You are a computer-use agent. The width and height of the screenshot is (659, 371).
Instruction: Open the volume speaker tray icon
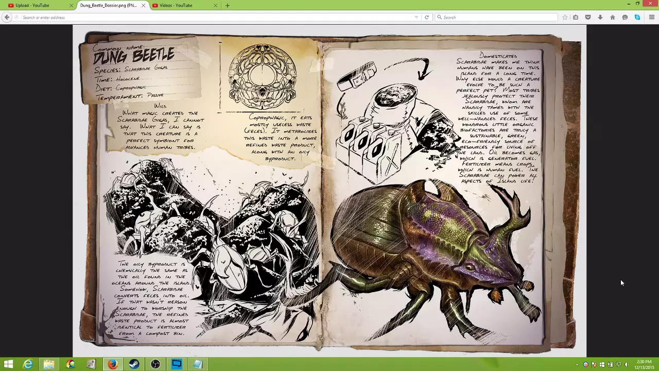pos(627,365)
